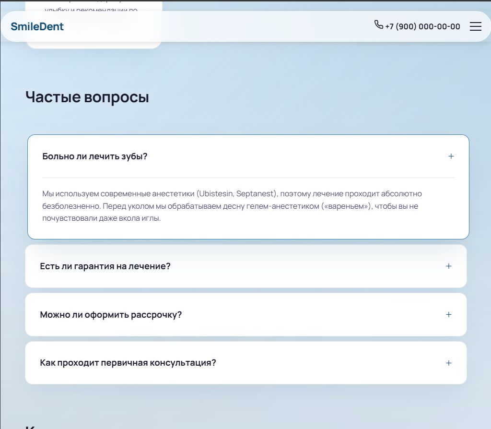
Task: Click the plus icon for 'Как проходит первичная консультация?'
Action: [449, 363]
